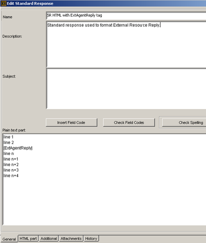The image size is (206, 243).
Task: Click the 'line n+3' text row
Action: (x=11, y=170)
